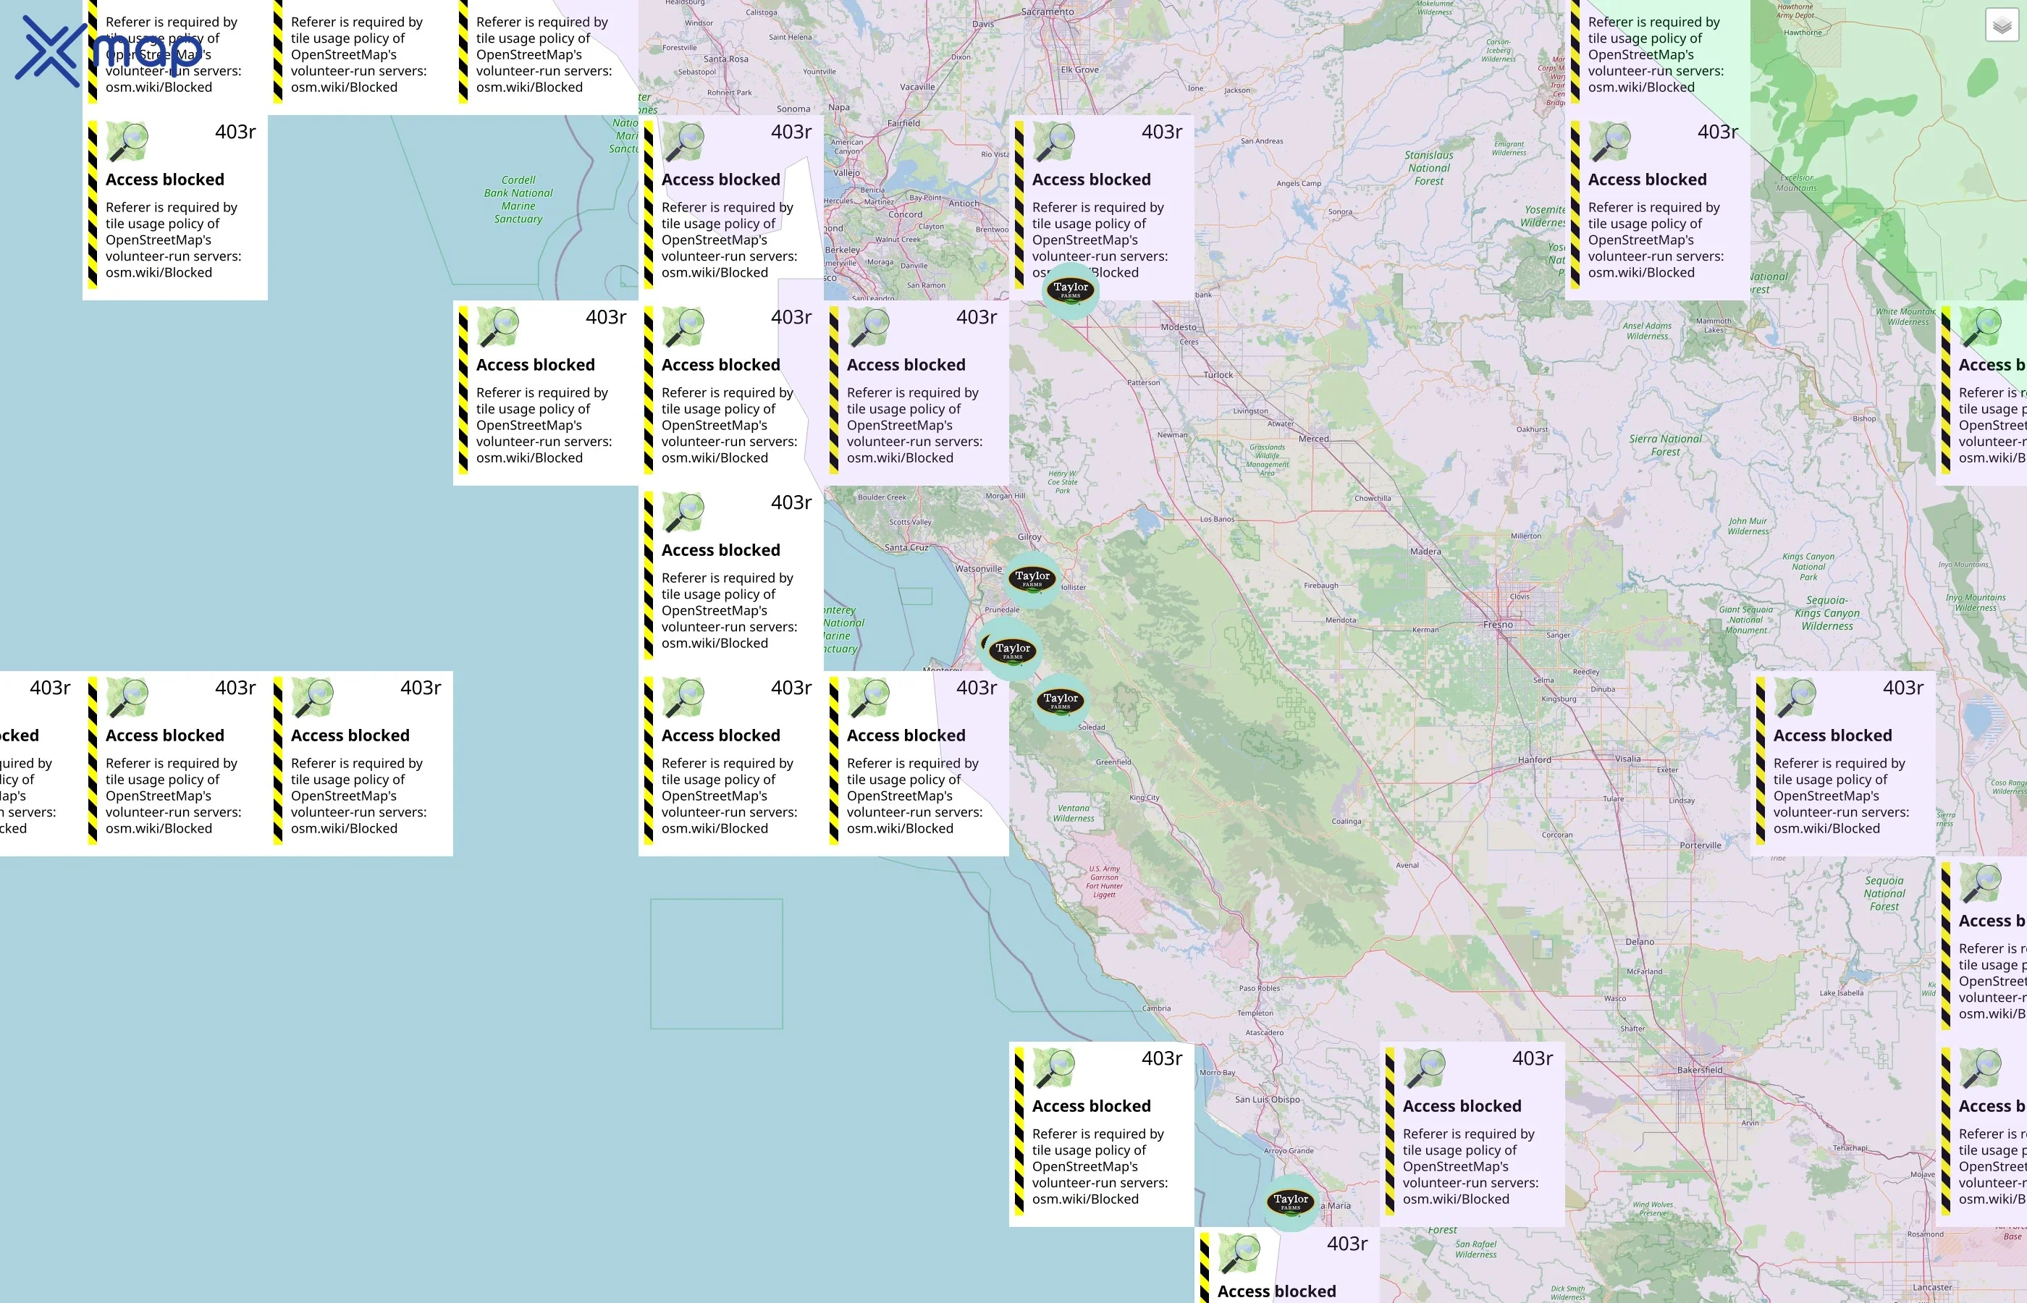Click the Santa Rosa label
The image size is (2027, 1303).
(726, 59)
